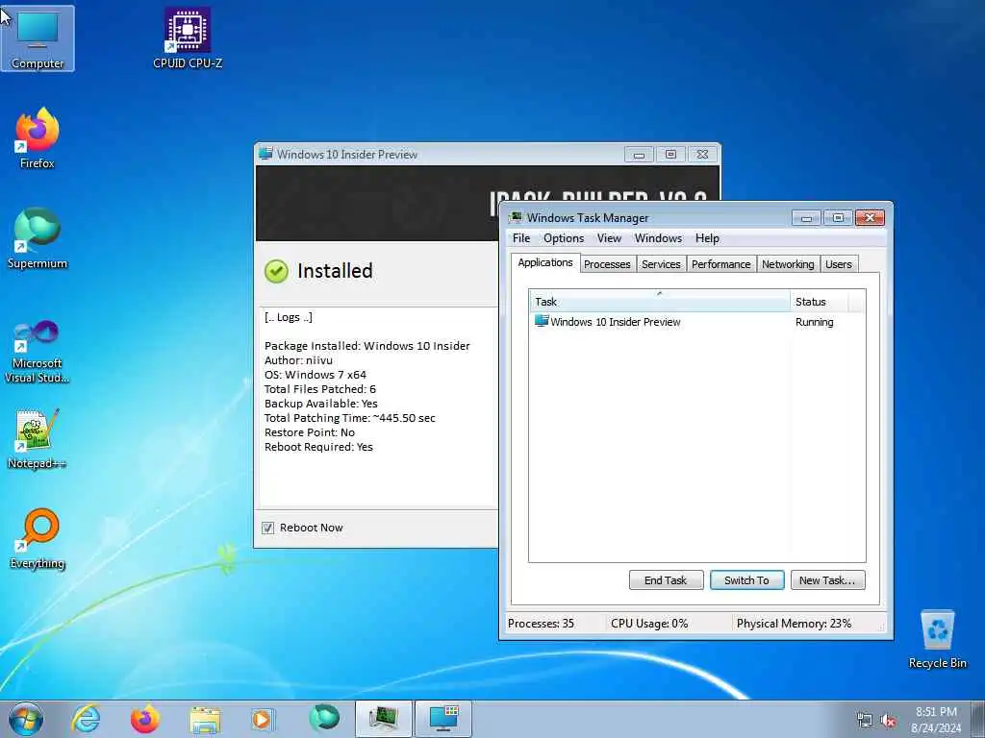Click the Windows 10 Insider Preview title bar icon
This screenshot has height=738, width=985.
(265, 154)
